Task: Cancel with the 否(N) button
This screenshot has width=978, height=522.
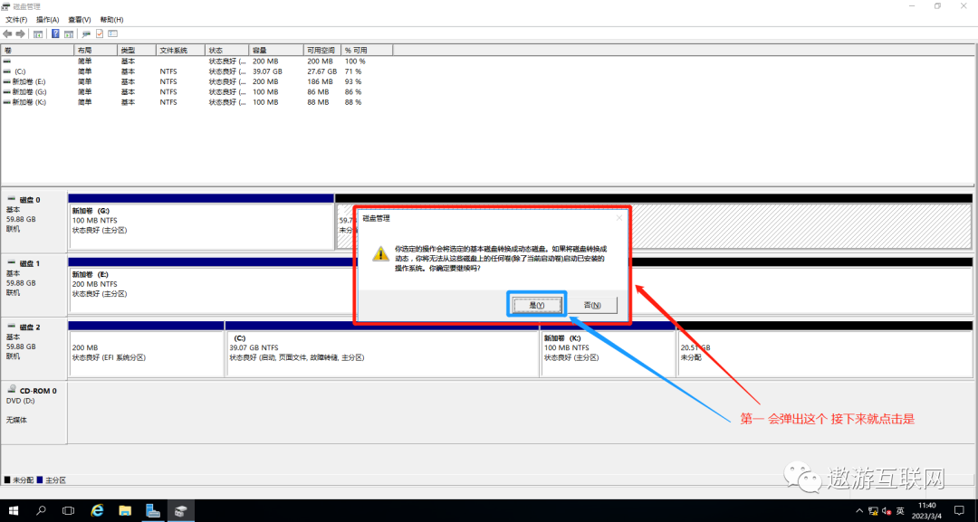Action: tap(592, 305)
